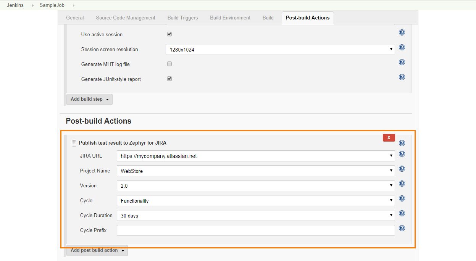Screen dimensions: 476x261
Task: Disable Generate JUnit-style report
Action: (x=169, y=79)
